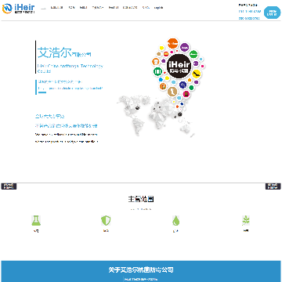
Task: Click the second blue phone number in header
Action: (249, 18)
